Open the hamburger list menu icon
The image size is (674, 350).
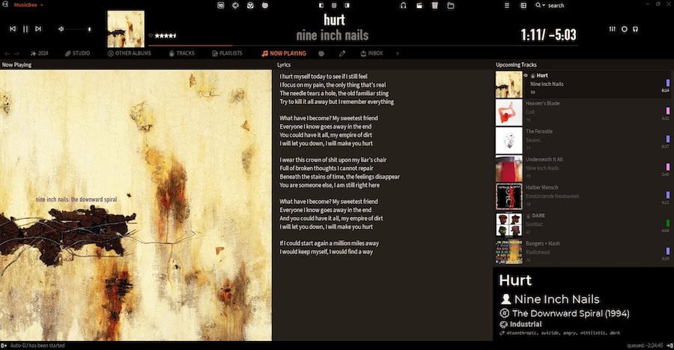507,5
